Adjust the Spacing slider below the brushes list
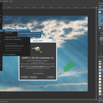This screenshot has height=103, width=103. point(101,100)
